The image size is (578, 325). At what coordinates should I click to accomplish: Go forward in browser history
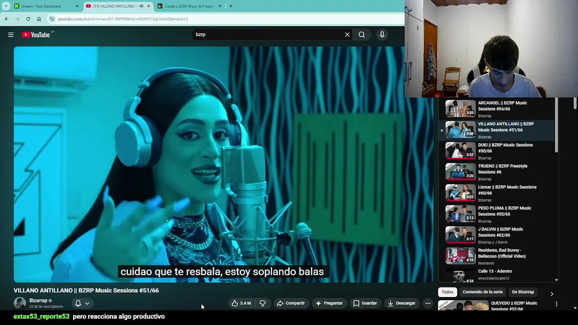(x=17, y=19)
